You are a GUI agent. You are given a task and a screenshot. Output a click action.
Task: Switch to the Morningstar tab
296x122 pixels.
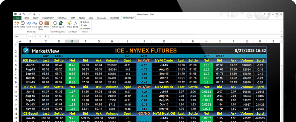[x=101, y=18]
